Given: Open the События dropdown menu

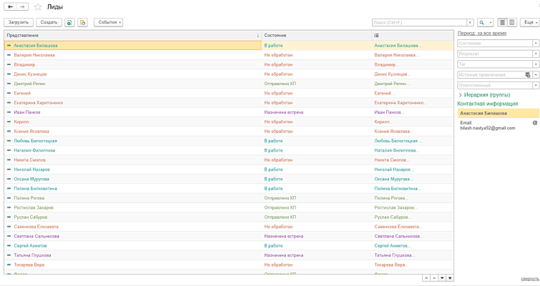Looking at the screenshot, I should click(x=108, y=23).
